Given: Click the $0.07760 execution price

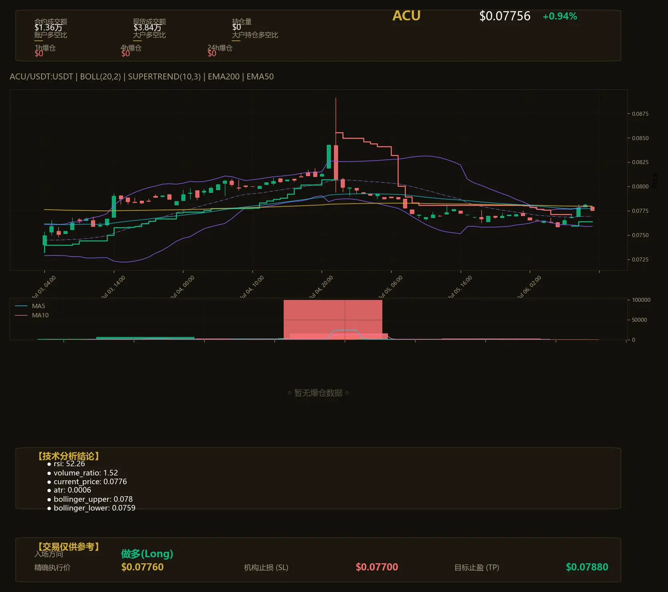Looking at the screenshot, I should (142, 567).
